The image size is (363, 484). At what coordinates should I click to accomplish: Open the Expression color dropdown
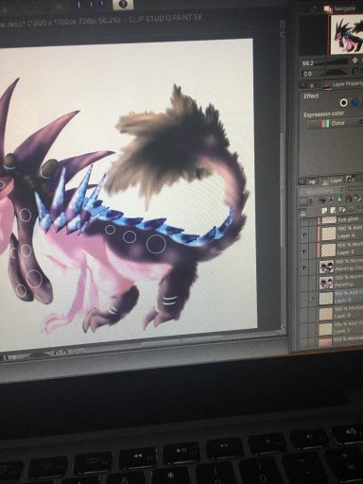tap(335, 123)
